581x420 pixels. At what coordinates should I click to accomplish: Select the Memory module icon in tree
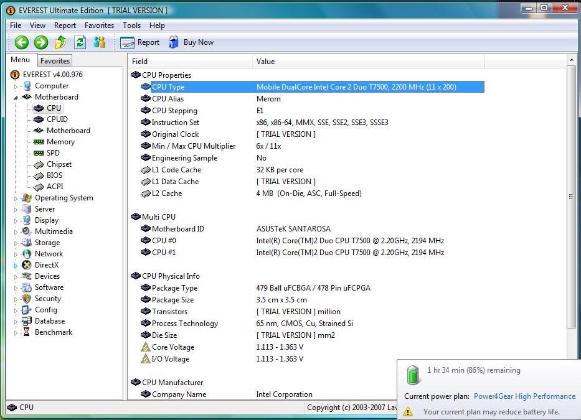pos(39,142)
